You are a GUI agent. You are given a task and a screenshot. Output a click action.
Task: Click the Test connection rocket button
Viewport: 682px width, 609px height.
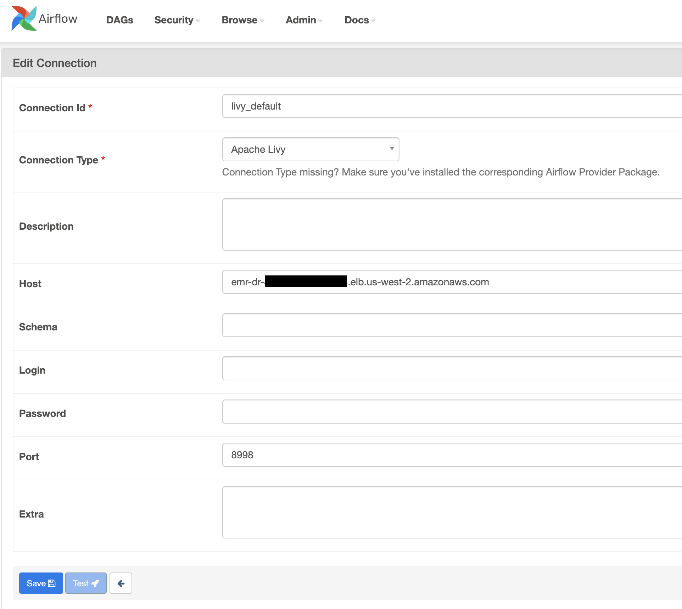coord(86,583)
